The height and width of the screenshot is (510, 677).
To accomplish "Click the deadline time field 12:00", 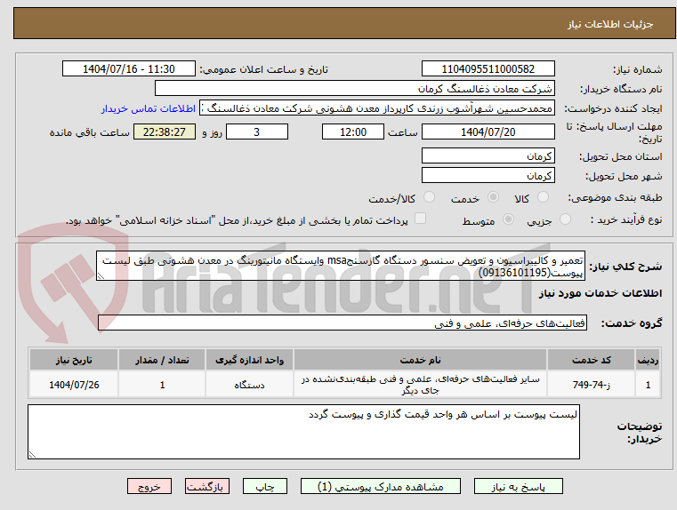I will 353,131.
